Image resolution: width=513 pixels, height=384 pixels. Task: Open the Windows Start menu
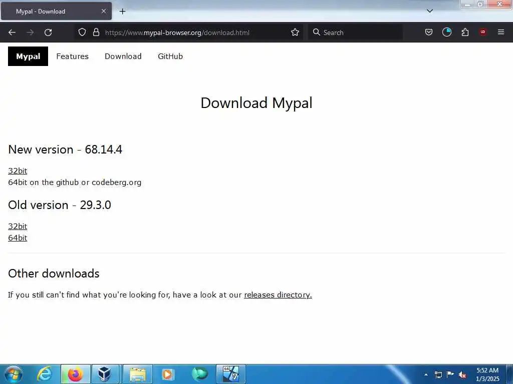[x=14, y=374]
